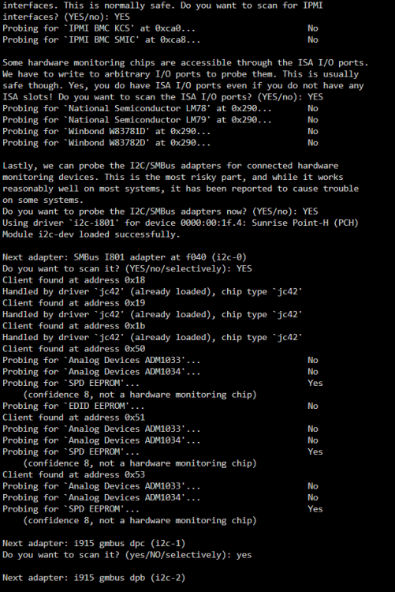395x592 pixels.
Task: Click the YES answer to ISA I/O ports prompt
Action: click(315, 97)
